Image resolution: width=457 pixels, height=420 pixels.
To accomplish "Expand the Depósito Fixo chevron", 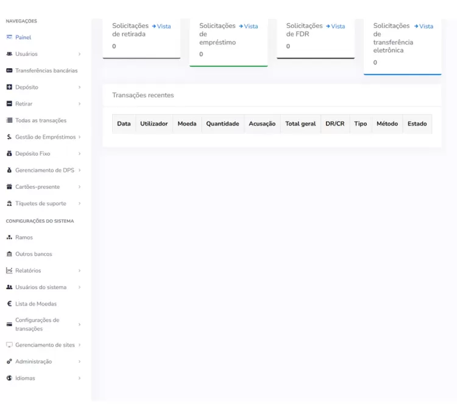I will [x=79, y=153].
